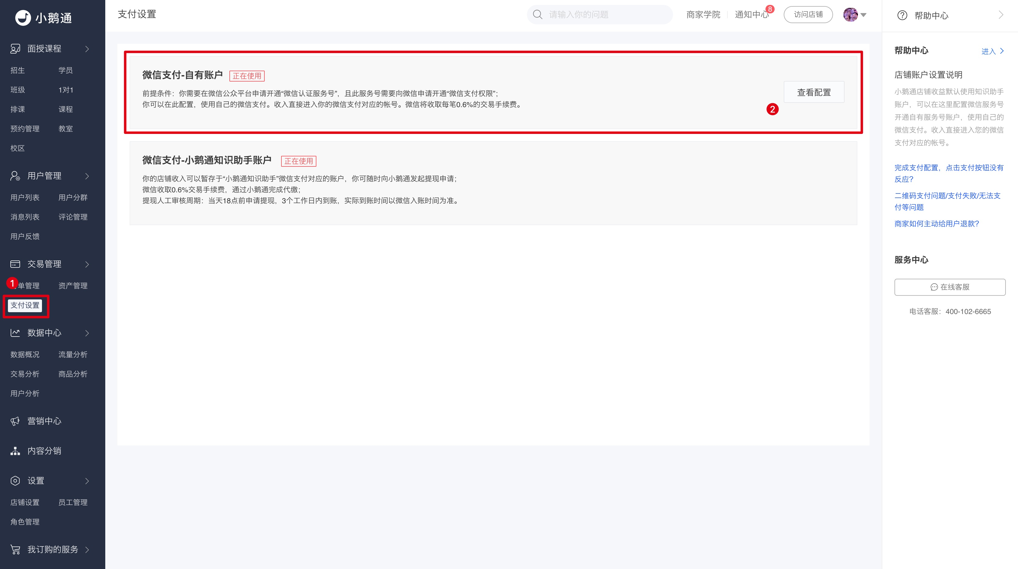Open 商品分析 in sidebar
The width and height of the screenshot is (1018, 569).
click(x=73, y=374)
